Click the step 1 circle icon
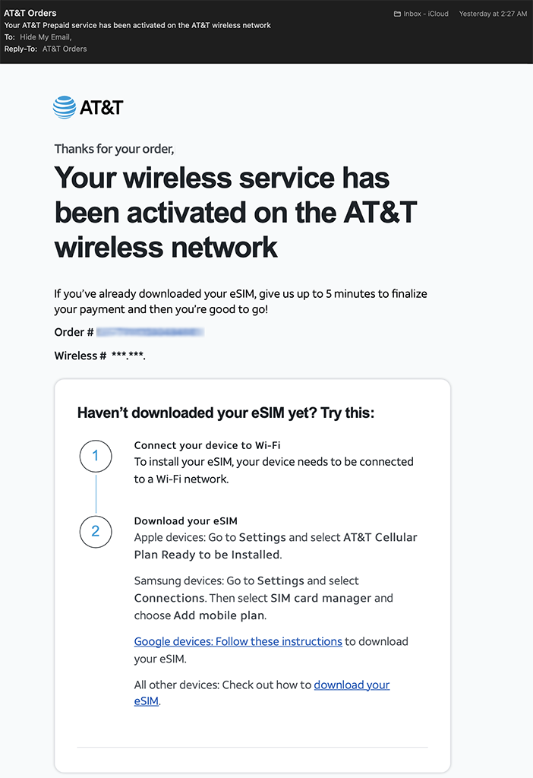 (96, 456)
